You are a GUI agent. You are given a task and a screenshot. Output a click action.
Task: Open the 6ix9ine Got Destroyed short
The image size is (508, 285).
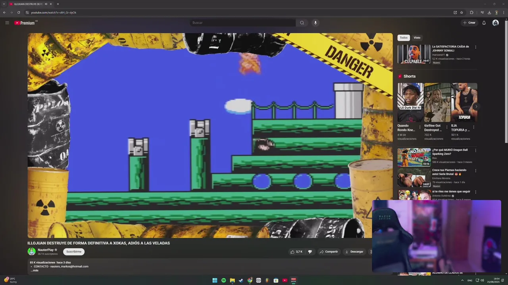click(x=437, y=103)
